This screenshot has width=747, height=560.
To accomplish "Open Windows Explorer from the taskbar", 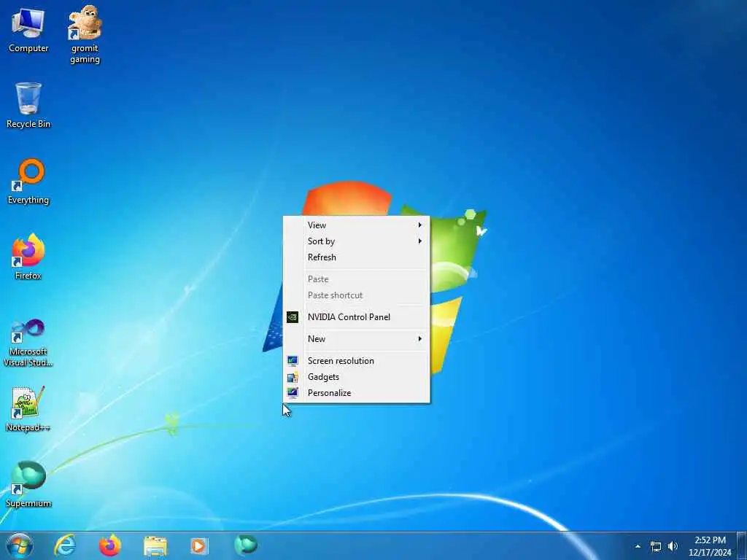I will [155, 546].
